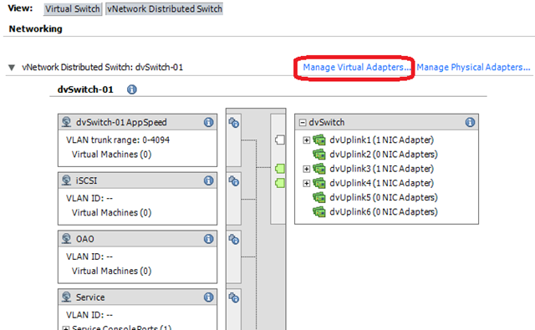Click Virtual Machines (0) under OAO
Image resolution: width=535 pixels, height=330 pixels.
click(111, 271)
